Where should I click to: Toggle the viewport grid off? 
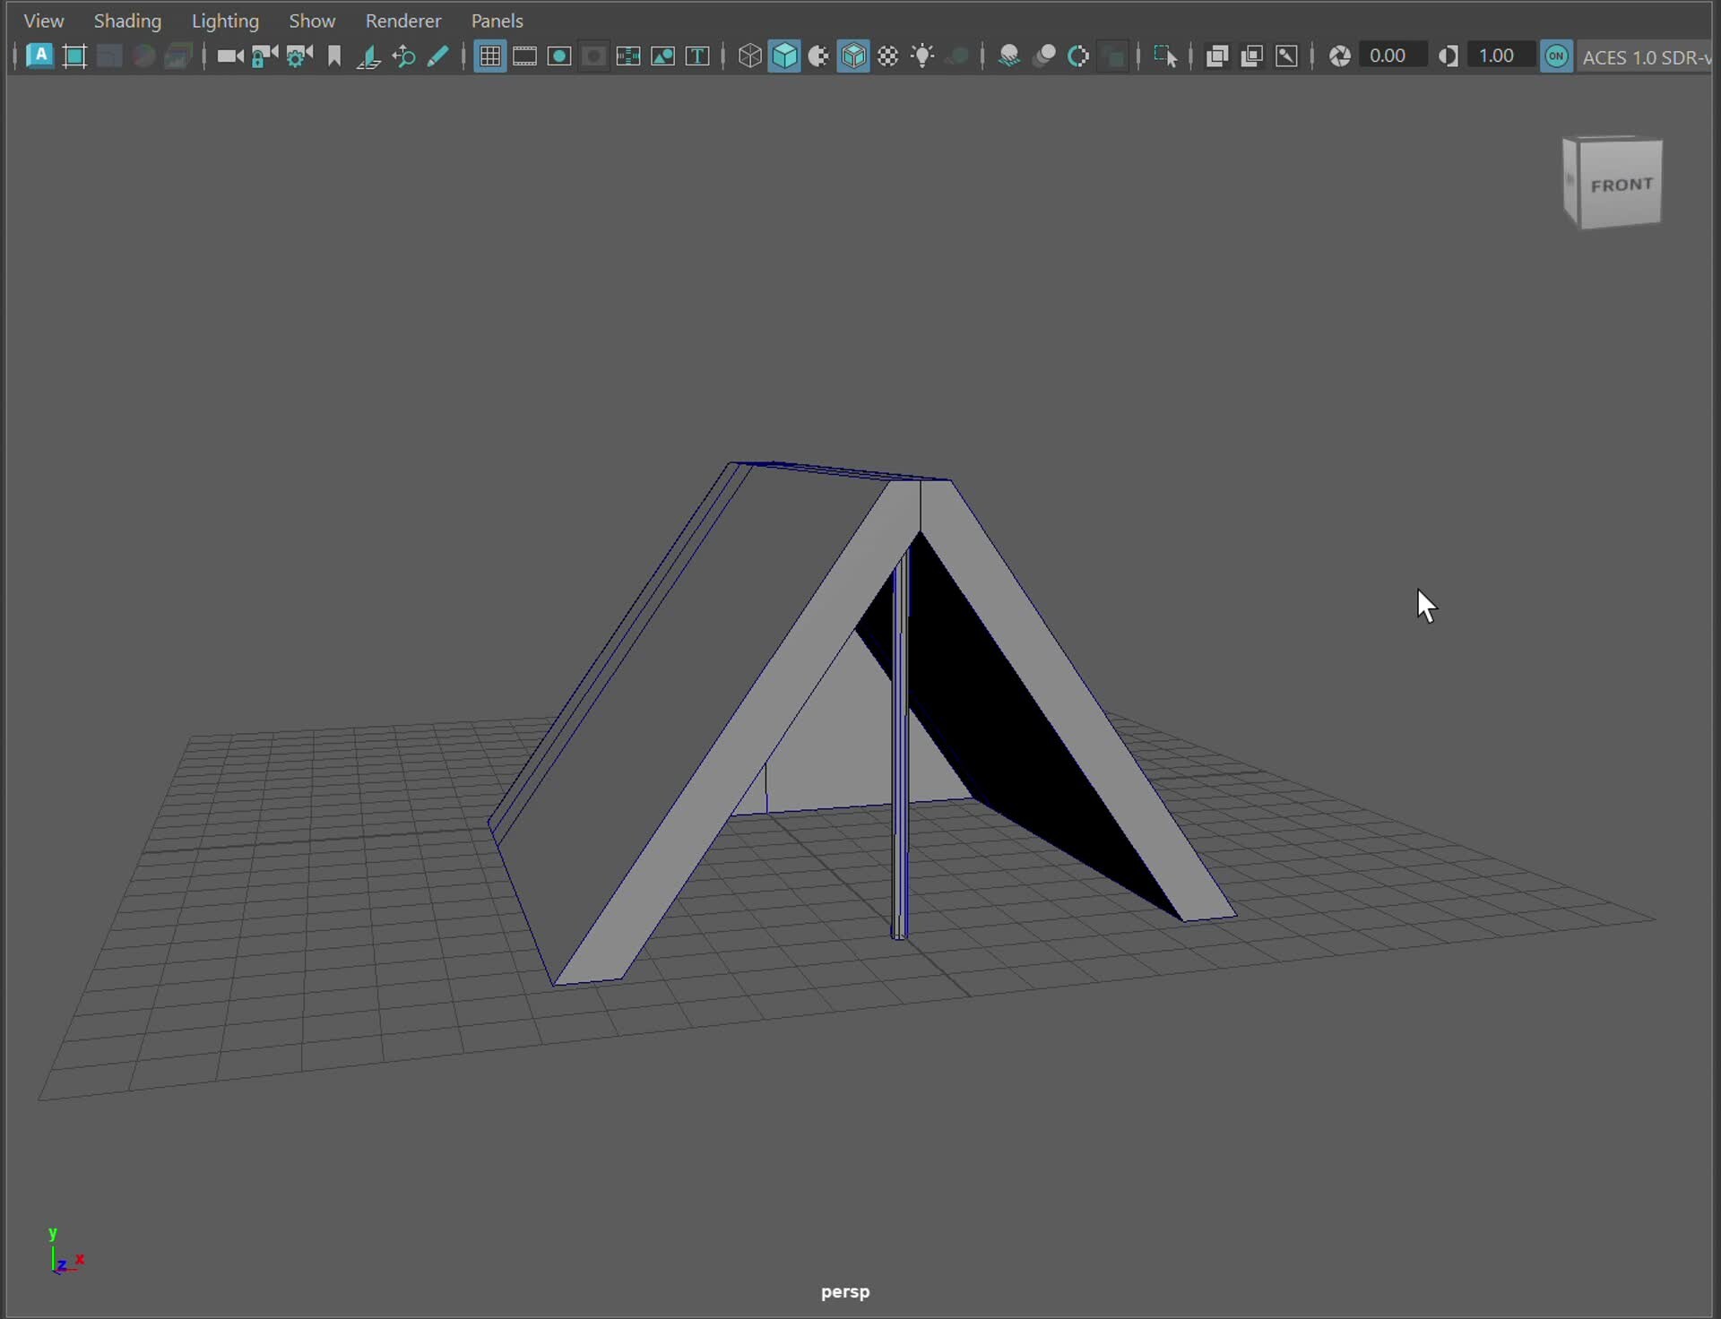pos(489,56)
